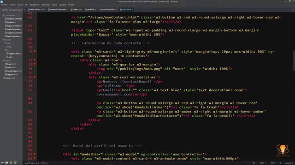Fold the code block at line 73
This screenshot has width=295, height=165.
[35, 64]
